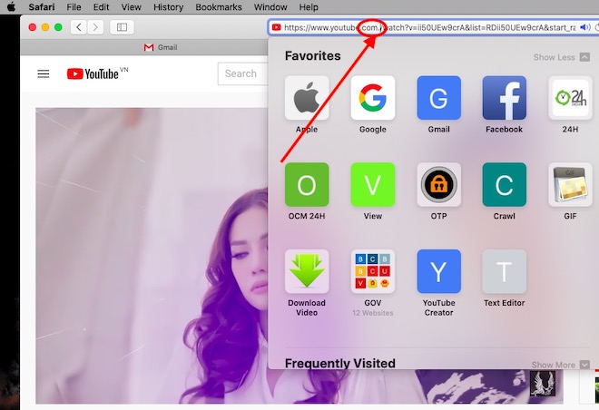Open the OTP padlock favorite
Screen dimensions: 599x410
coord(438,185)
